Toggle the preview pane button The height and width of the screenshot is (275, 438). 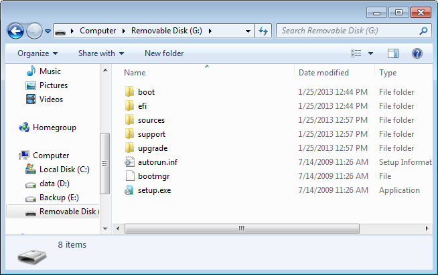coord(393,53)
